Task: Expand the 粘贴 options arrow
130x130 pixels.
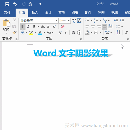Action: (6, 33)
